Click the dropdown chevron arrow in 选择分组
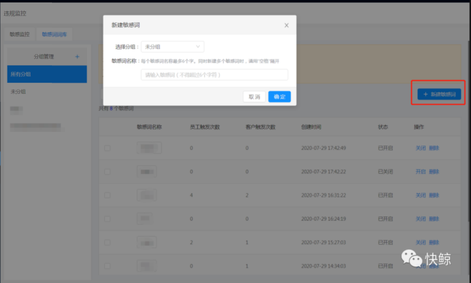Image resolution: width=471 pixels, height=283 pixels. coord(198,46)
